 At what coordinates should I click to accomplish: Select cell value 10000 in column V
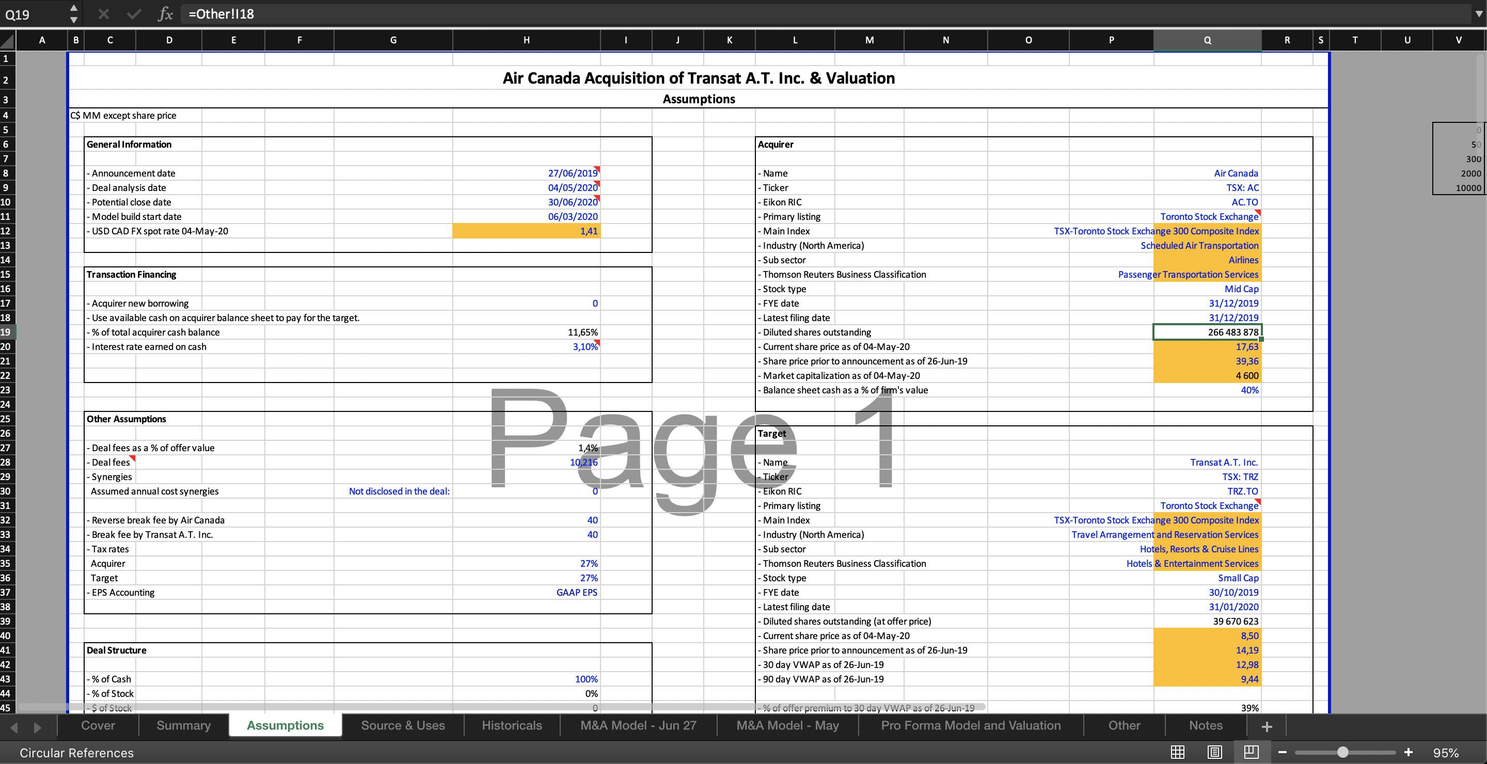tap(1458, 187)
